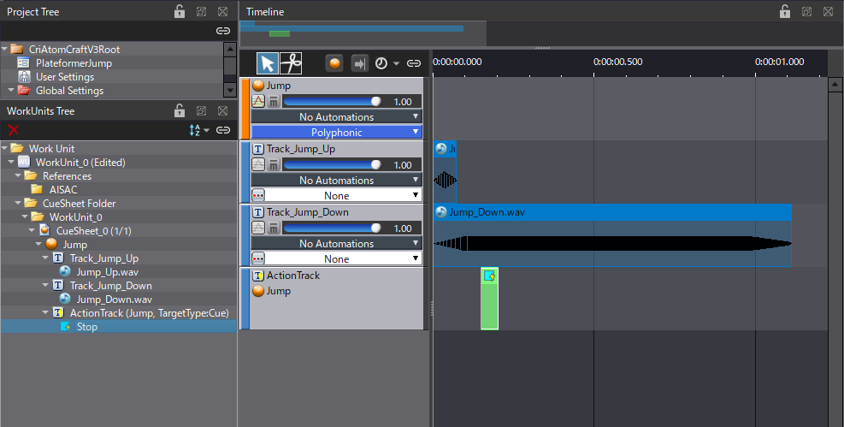
Task: Click the Track_Jump_Down volume slider
Action: (x=332, y=228)
